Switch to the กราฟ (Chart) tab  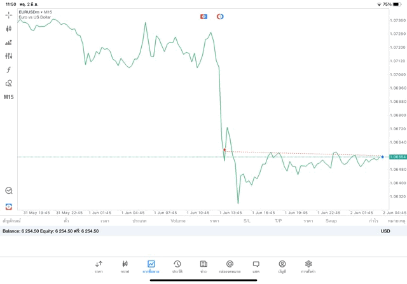(x=125, y=266)
